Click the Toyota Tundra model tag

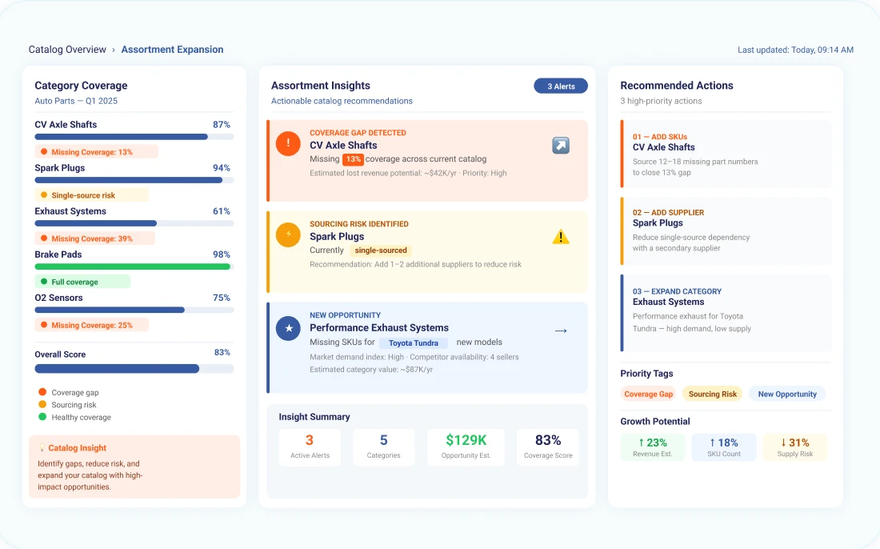[x=413, y=343]
